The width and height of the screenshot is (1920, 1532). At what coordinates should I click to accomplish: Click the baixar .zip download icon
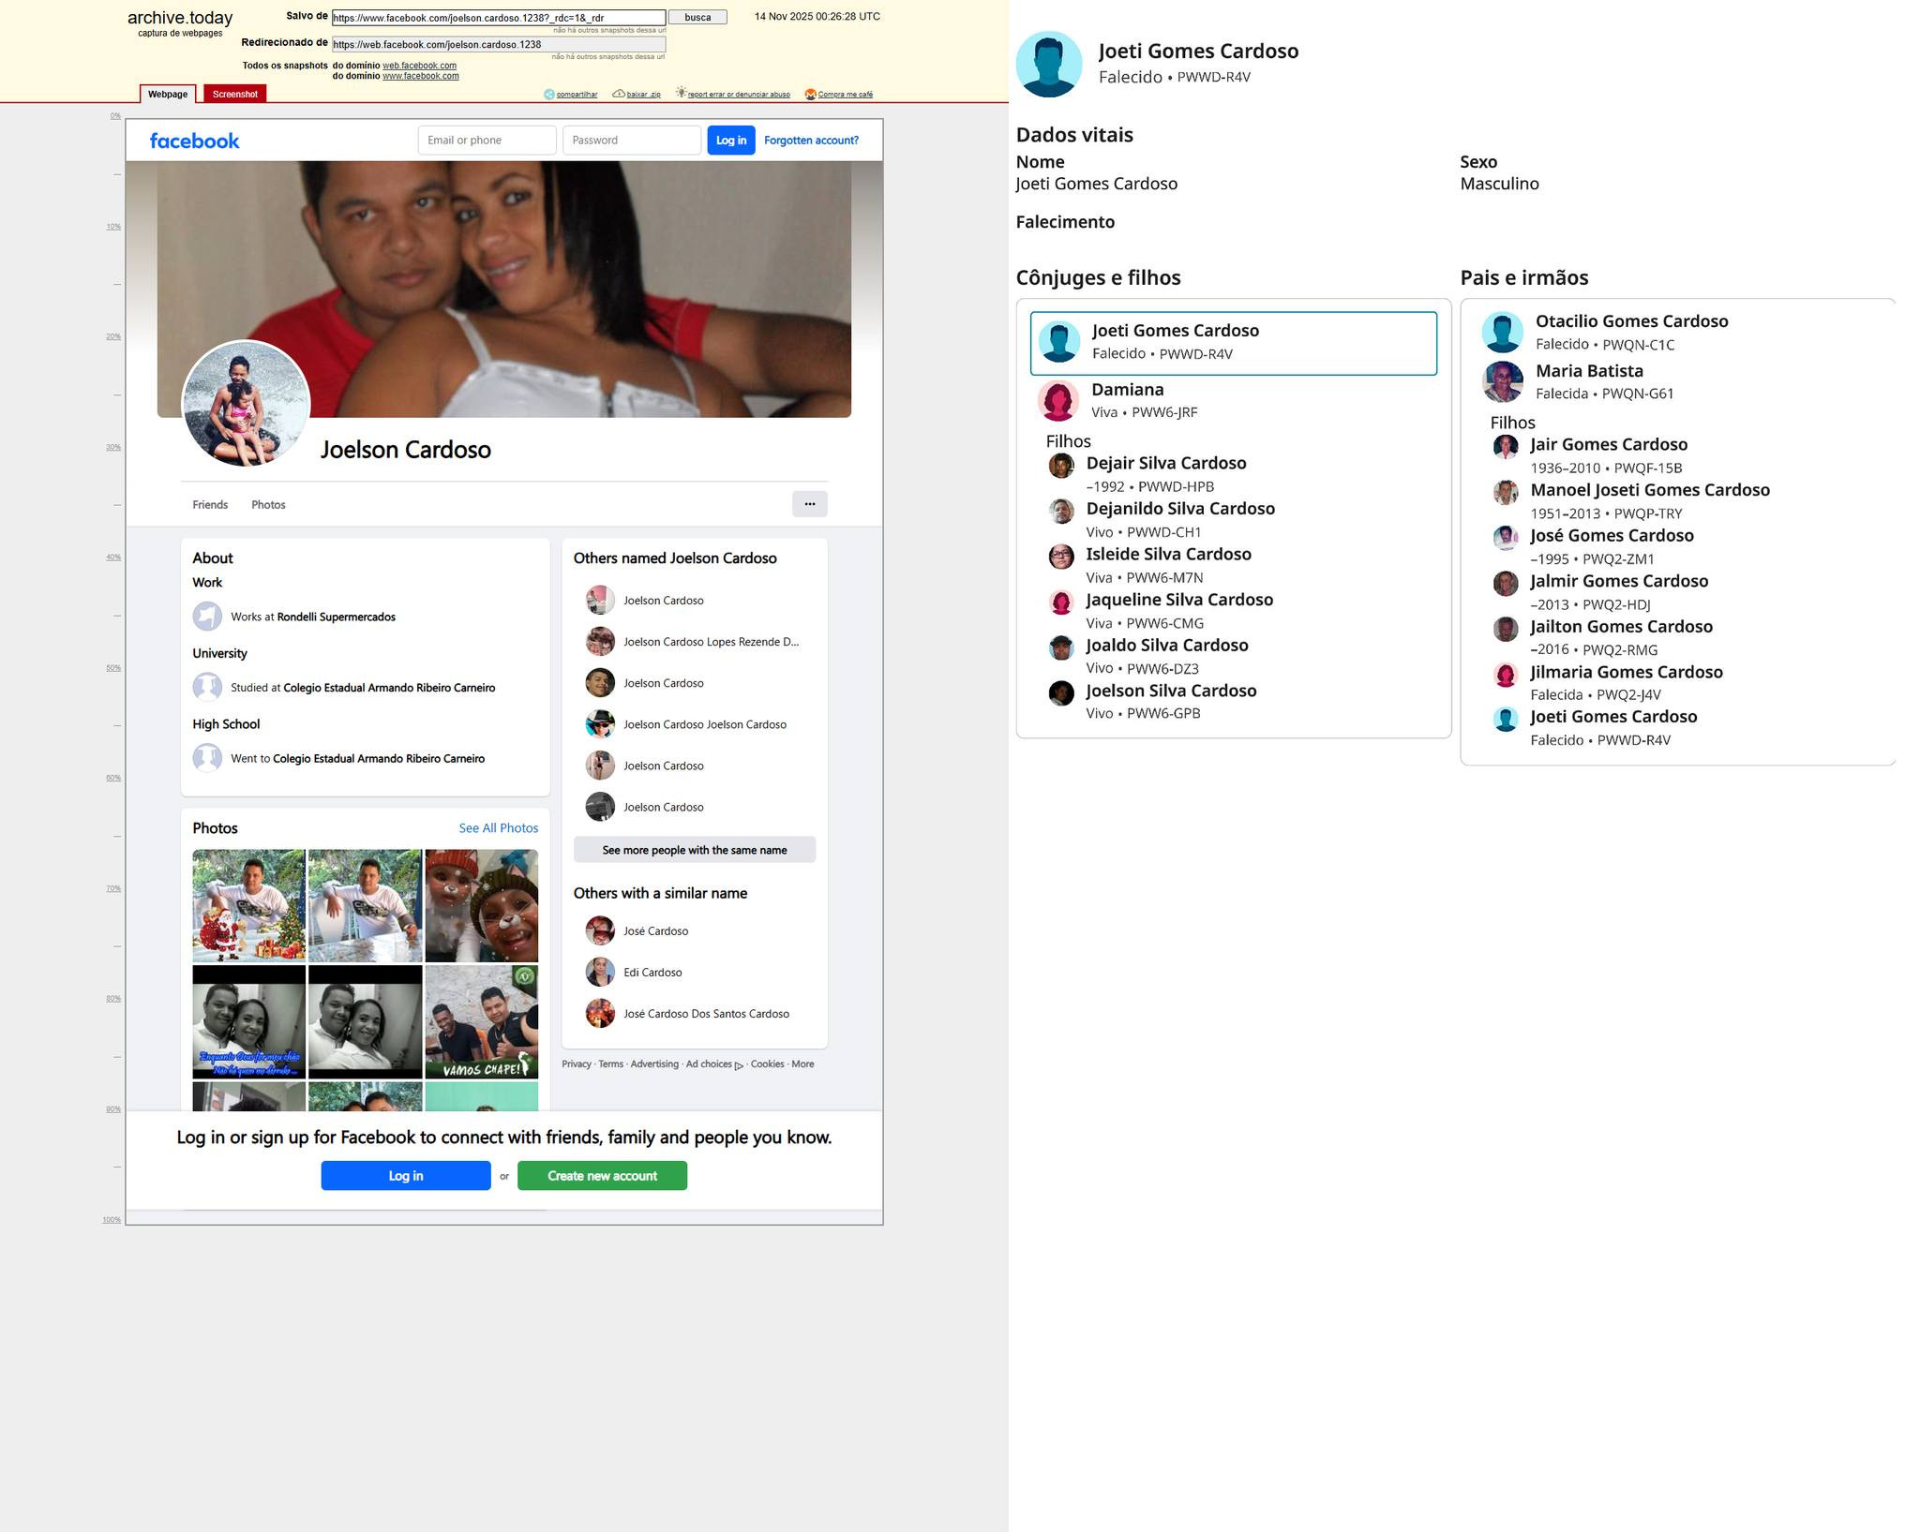pos(619,94)
